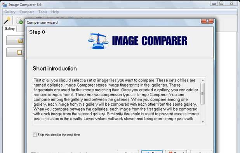Enable Skip this step for the next time

[x=35, y=135]
